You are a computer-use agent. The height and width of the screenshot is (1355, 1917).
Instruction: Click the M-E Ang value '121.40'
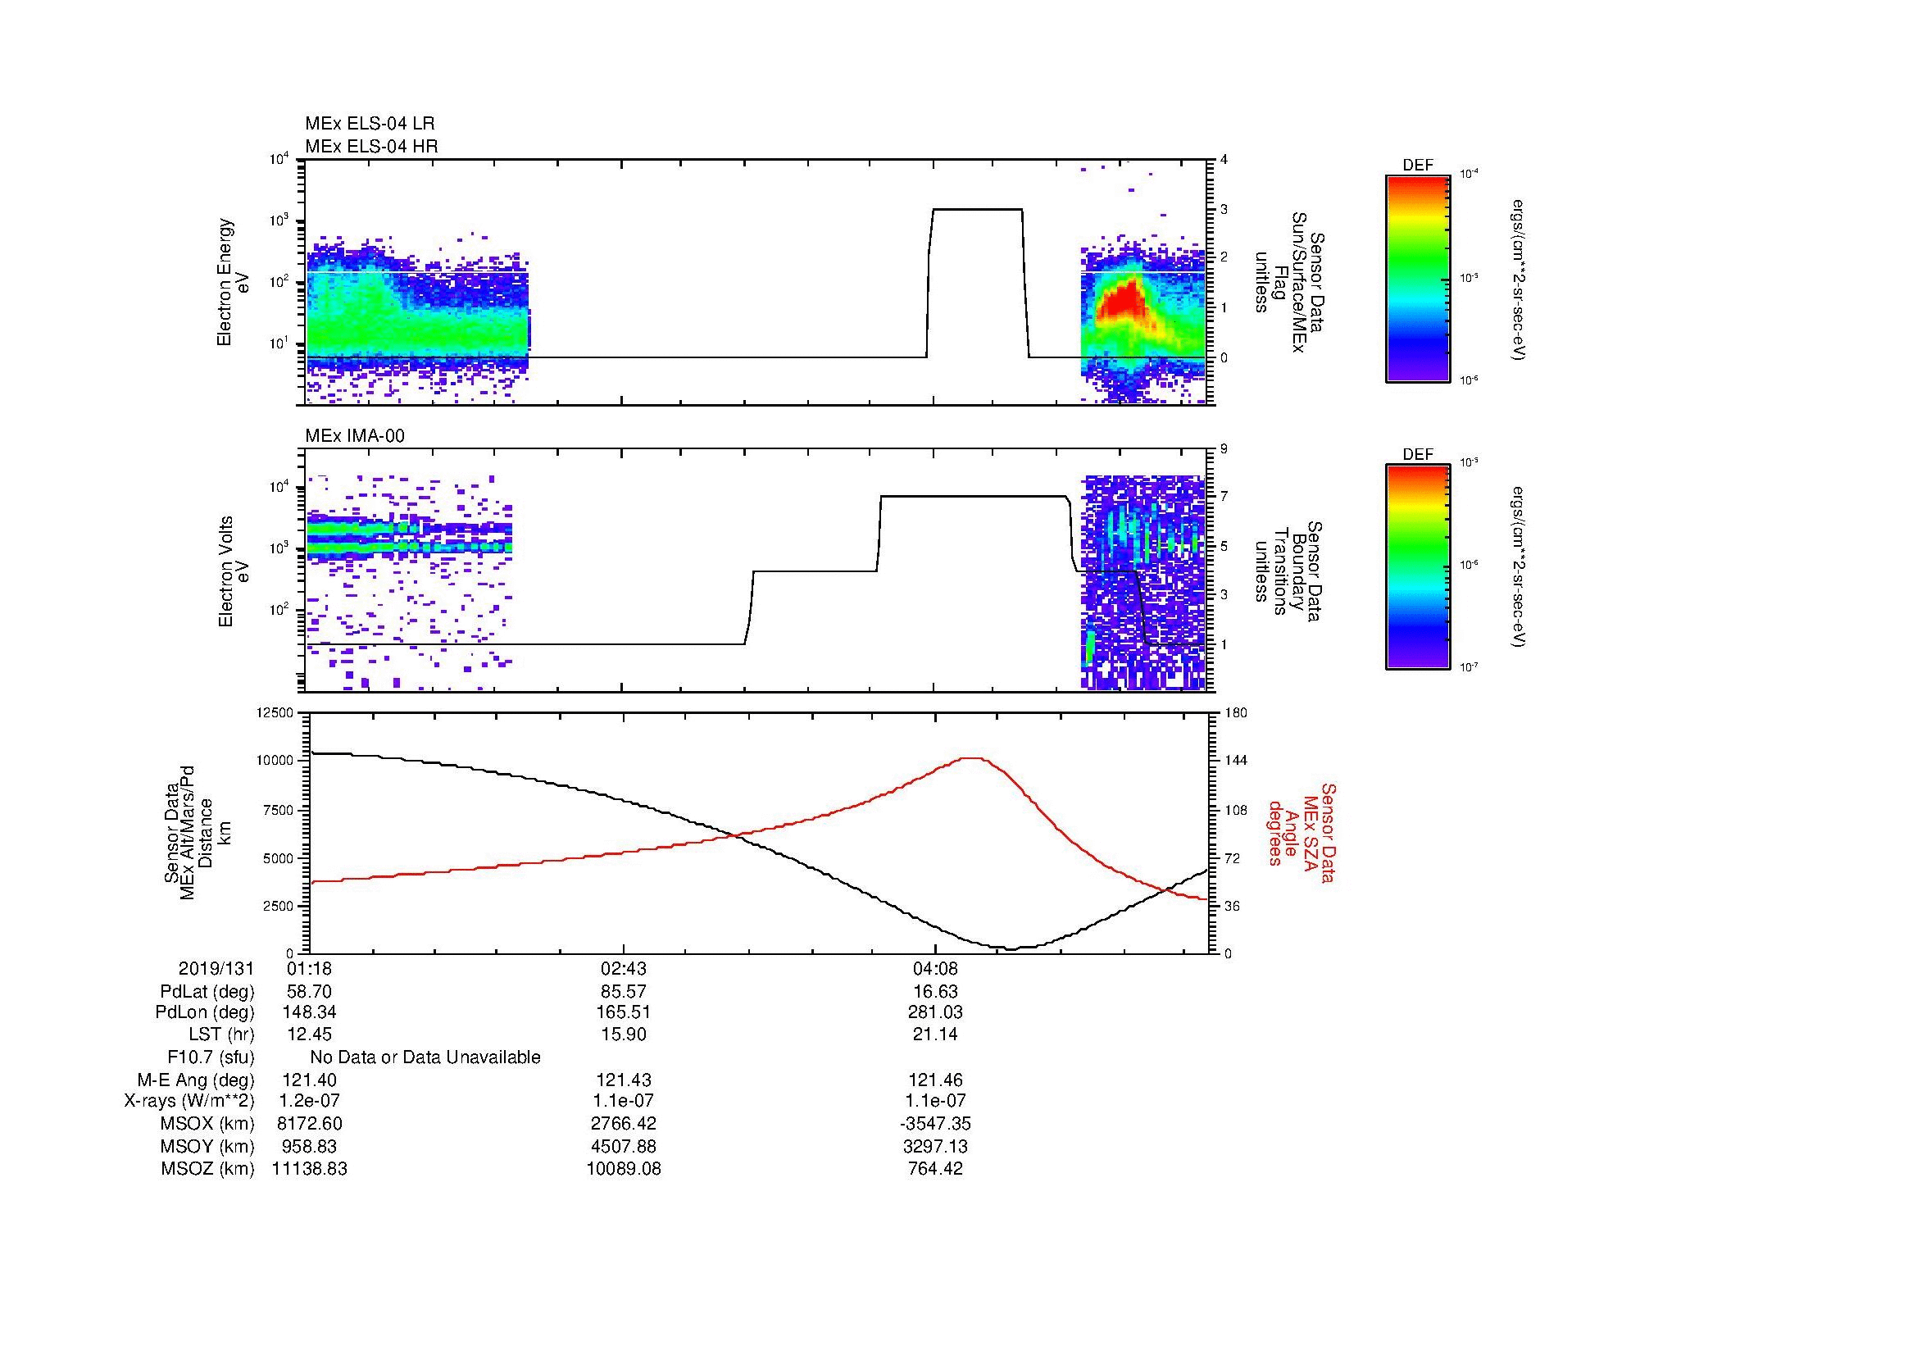click(x=310, y=1080)
